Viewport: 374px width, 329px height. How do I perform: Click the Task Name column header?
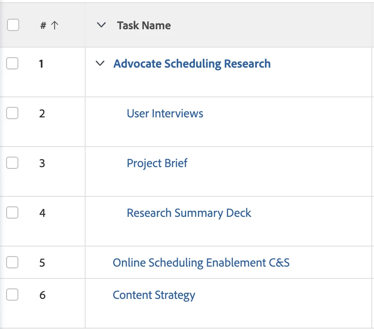tap(144, 25)
